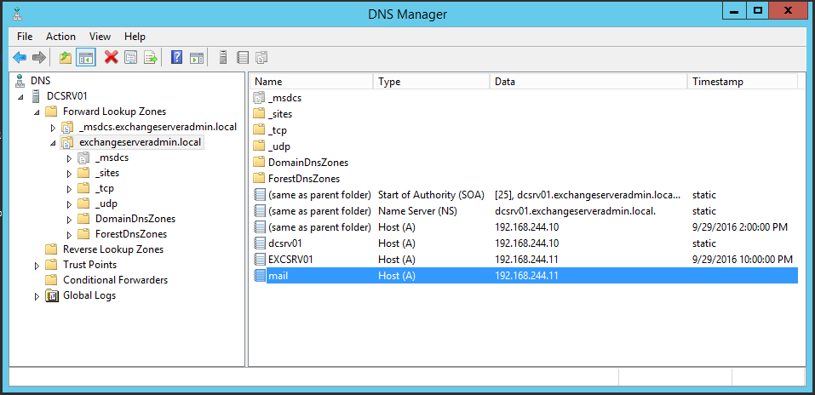Expand the Trust Points node

pyautogui.click(x=37, y=266)
